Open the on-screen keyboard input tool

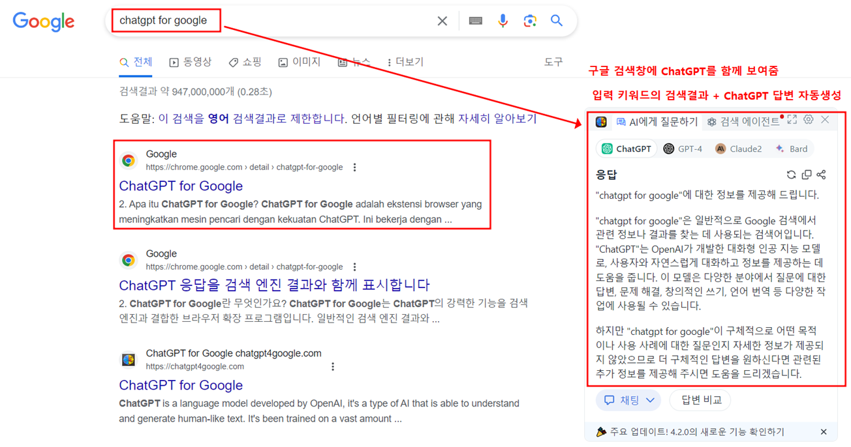[476, 21]
